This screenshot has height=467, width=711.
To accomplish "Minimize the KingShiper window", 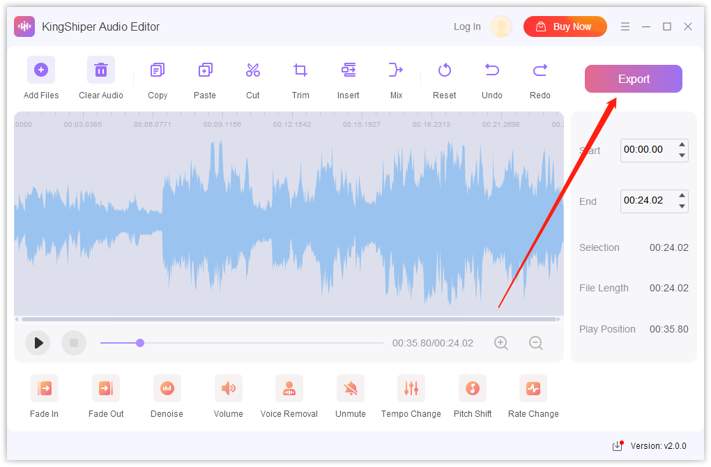I will (646, 26).
